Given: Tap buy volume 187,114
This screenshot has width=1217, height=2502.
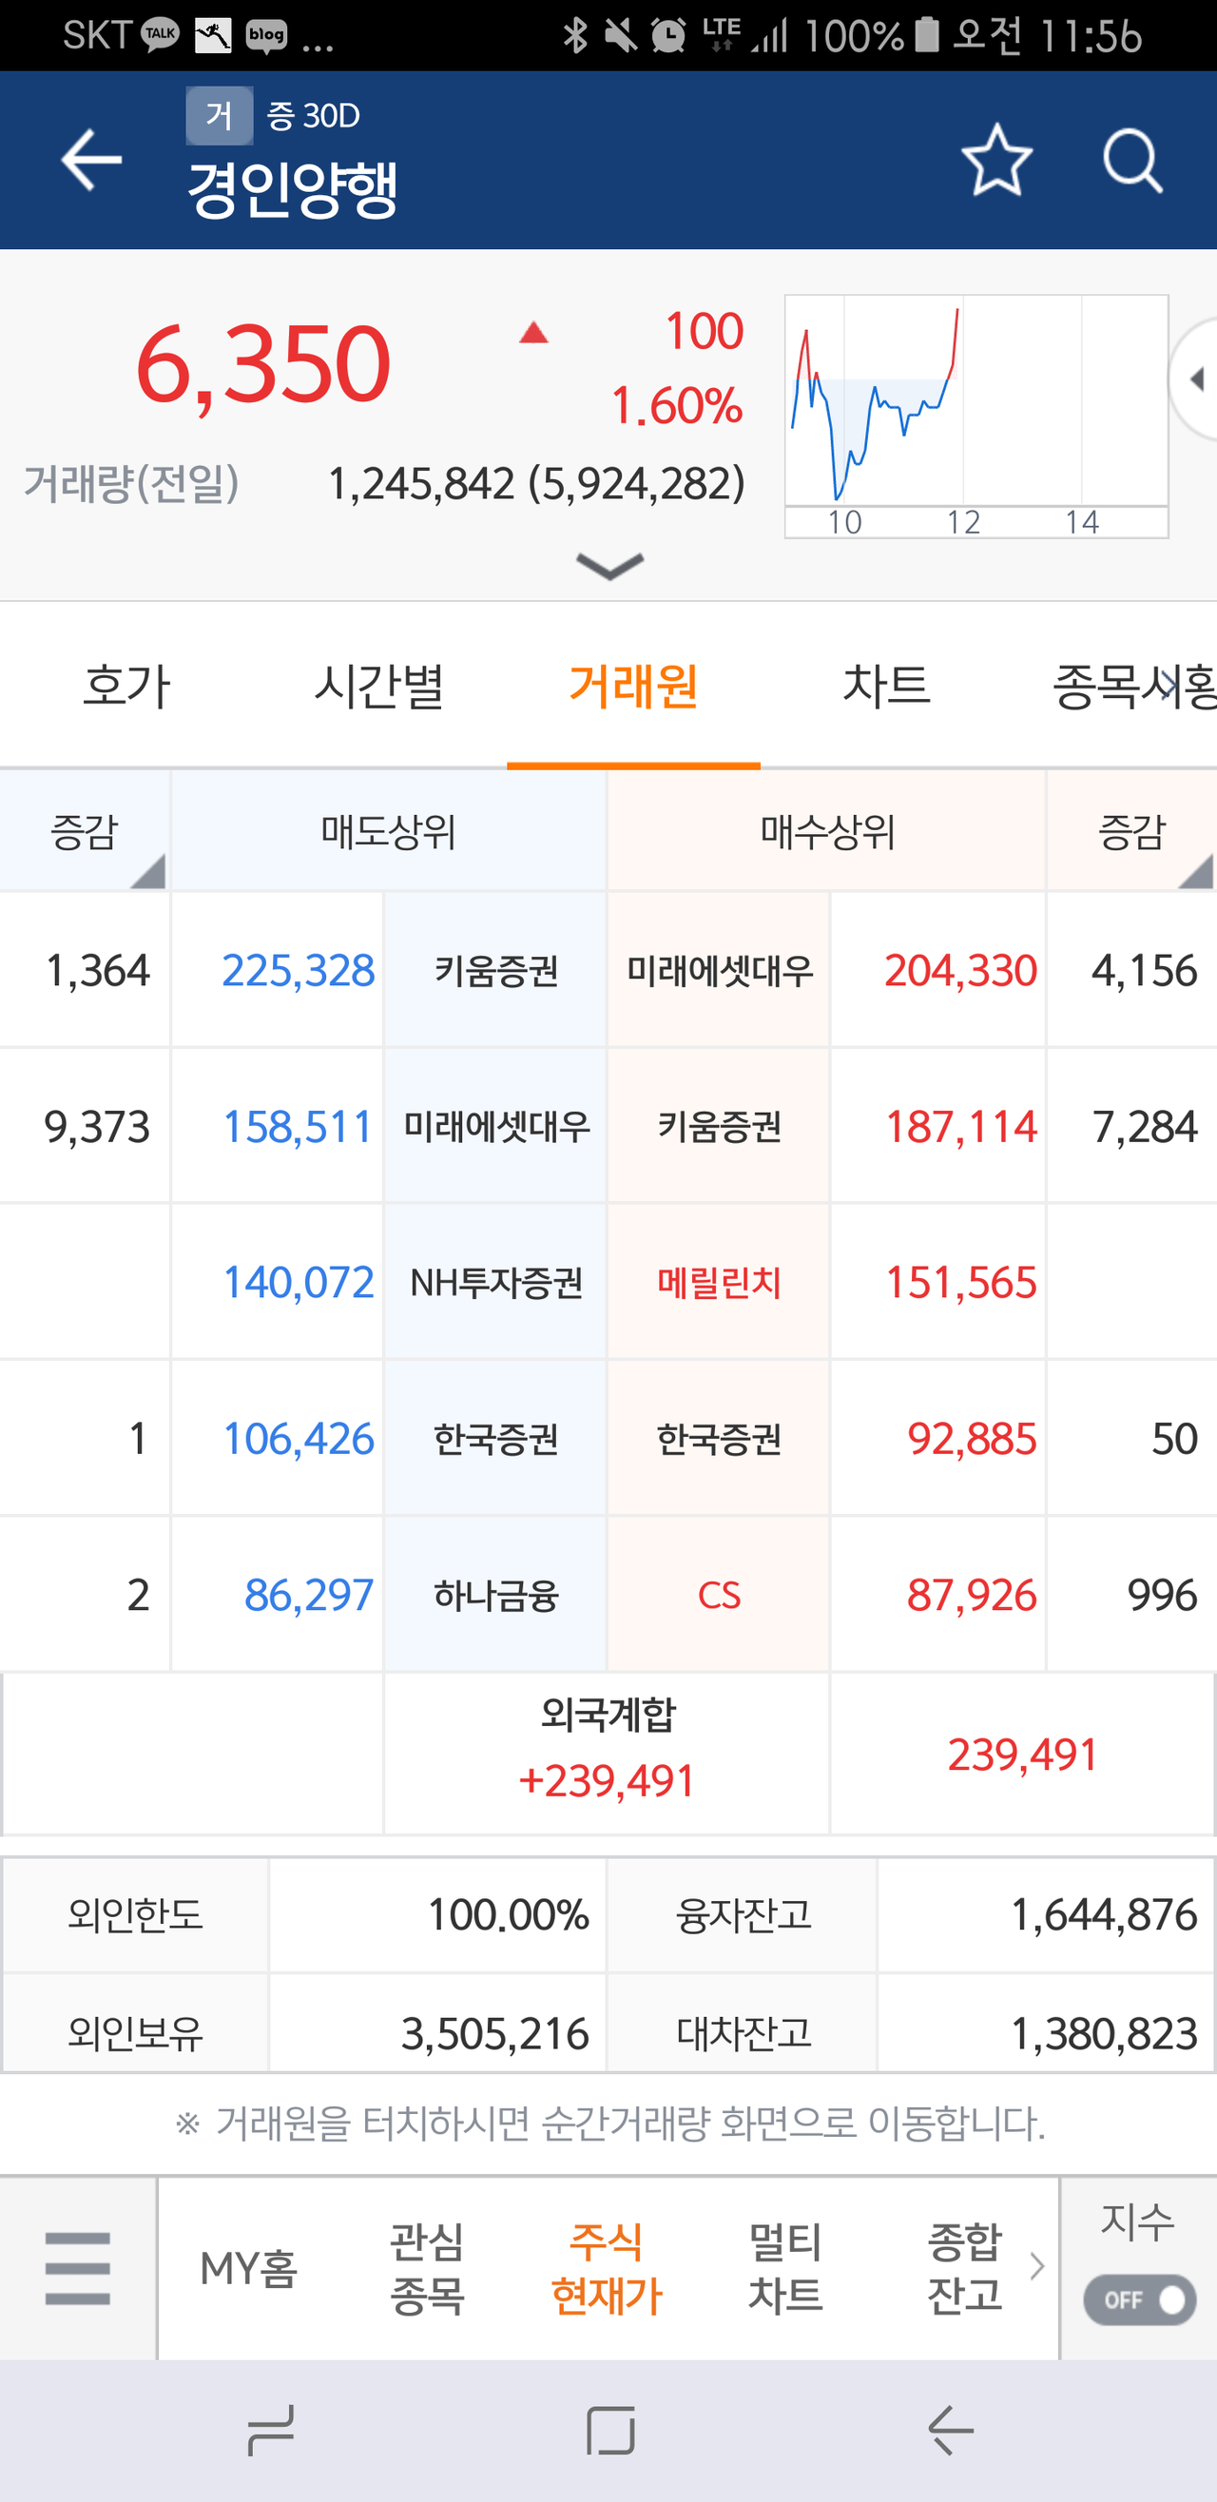Looking at the screenshot, I should (x=960, y=1126).
